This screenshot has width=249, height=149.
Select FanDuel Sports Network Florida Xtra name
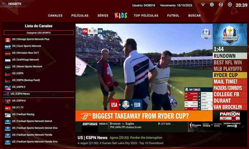[x=35, y=142]
